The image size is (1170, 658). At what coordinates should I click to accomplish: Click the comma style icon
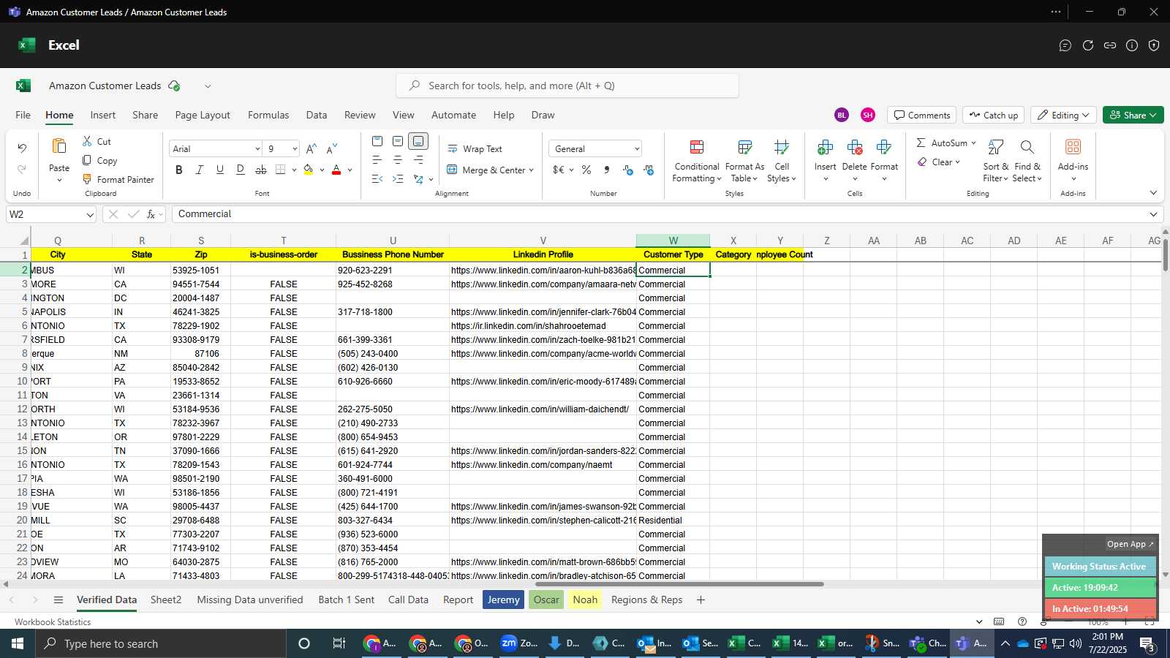(607, 170)
